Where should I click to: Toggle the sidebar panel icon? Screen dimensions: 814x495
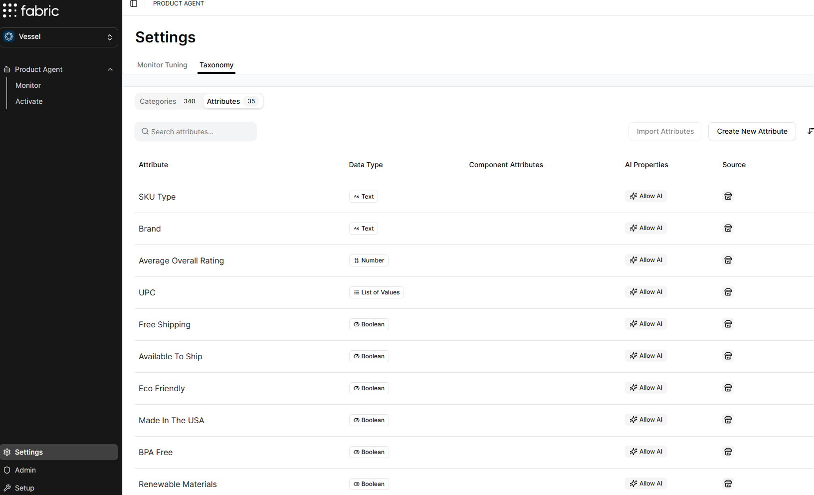[x=134, y=3]
